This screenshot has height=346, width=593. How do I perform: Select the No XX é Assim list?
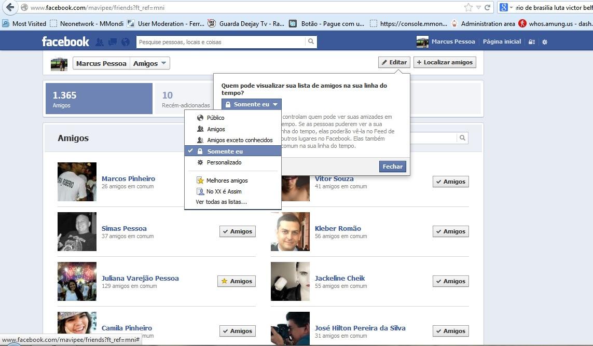point(233,191)
